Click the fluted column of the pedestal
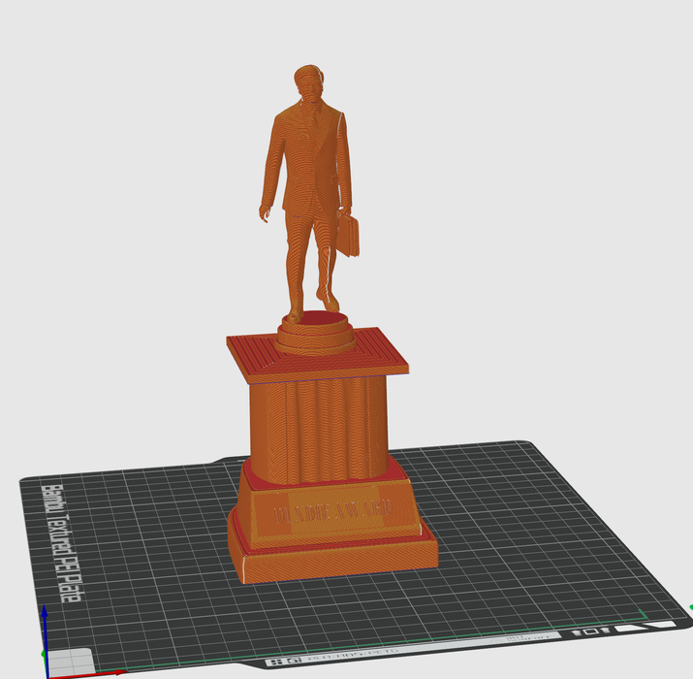 318,427
